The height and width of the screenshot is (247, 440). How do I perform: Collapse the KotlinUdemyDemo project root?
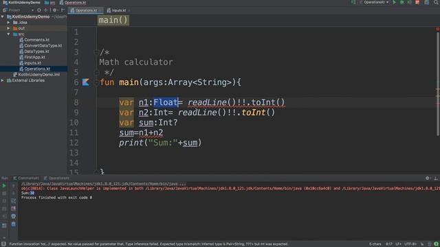3,16
